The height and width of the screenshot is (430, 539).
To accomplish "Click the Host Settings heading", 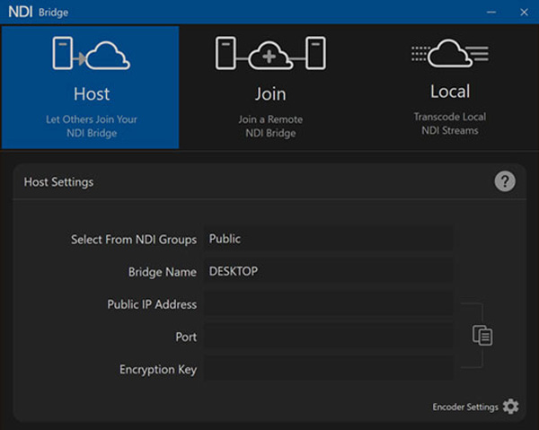I will (58, 182).
